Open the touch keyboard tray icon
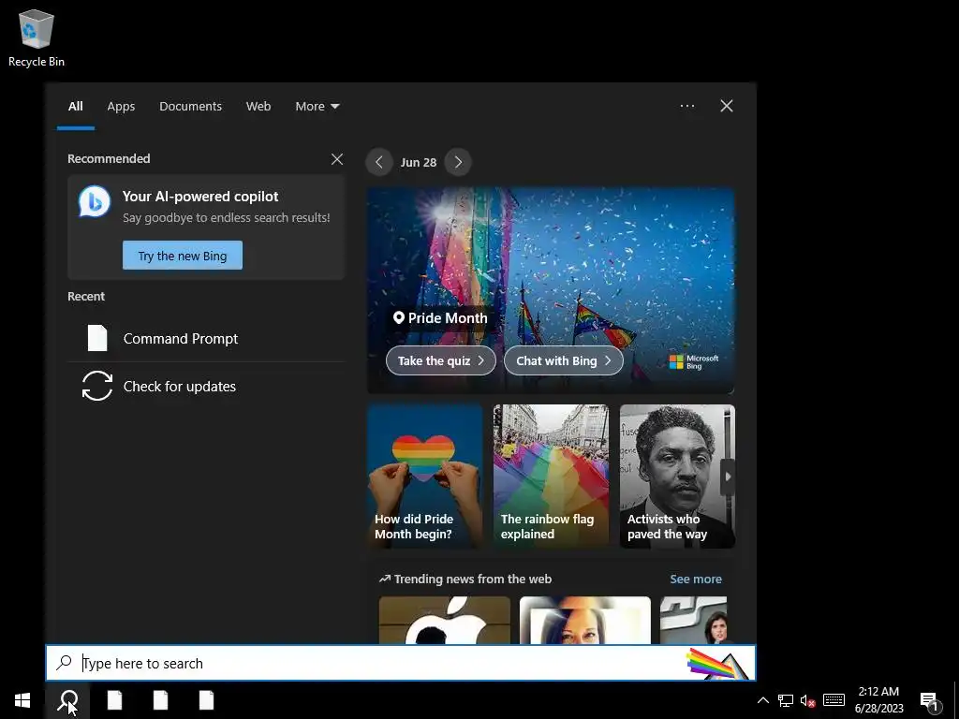The height and width of the screenshot is (719, 959). tap(834, 700)
